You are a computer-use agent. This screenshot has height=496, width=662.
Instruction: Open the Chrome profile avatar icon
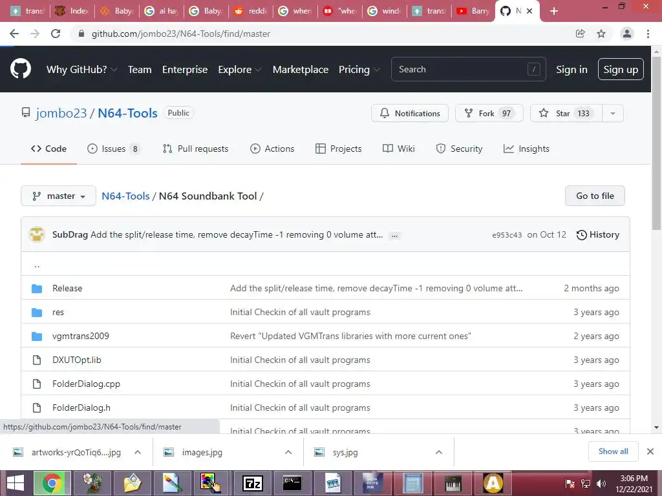click(627, 34)
